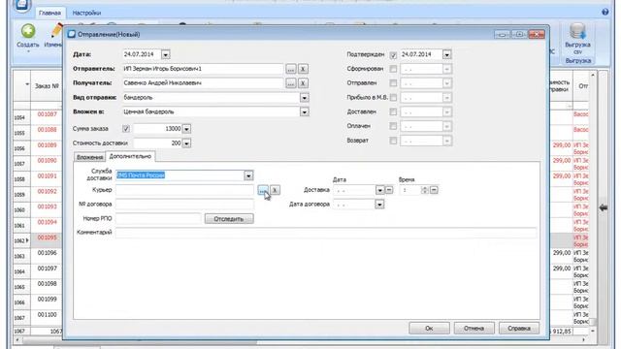Viewport: 621px width, 349px height.
Task: Open the Дата date picker dropdown
Action: pos(166,54)
